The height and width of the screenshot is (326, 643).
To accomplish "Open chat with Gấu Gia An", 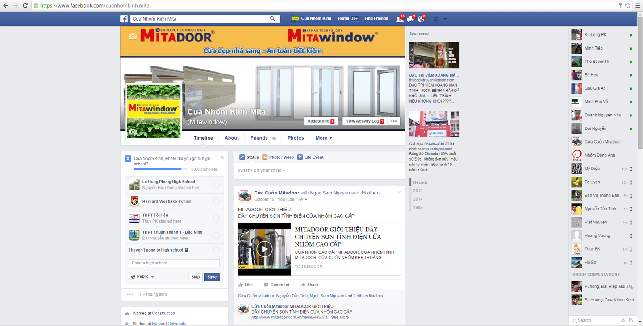I will [x=602, y=88].
